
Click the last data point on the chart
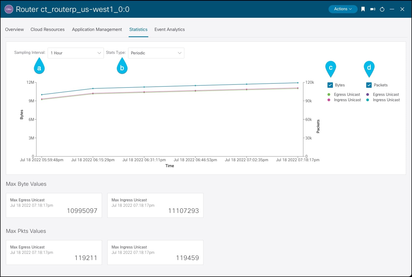pos(297,83)
